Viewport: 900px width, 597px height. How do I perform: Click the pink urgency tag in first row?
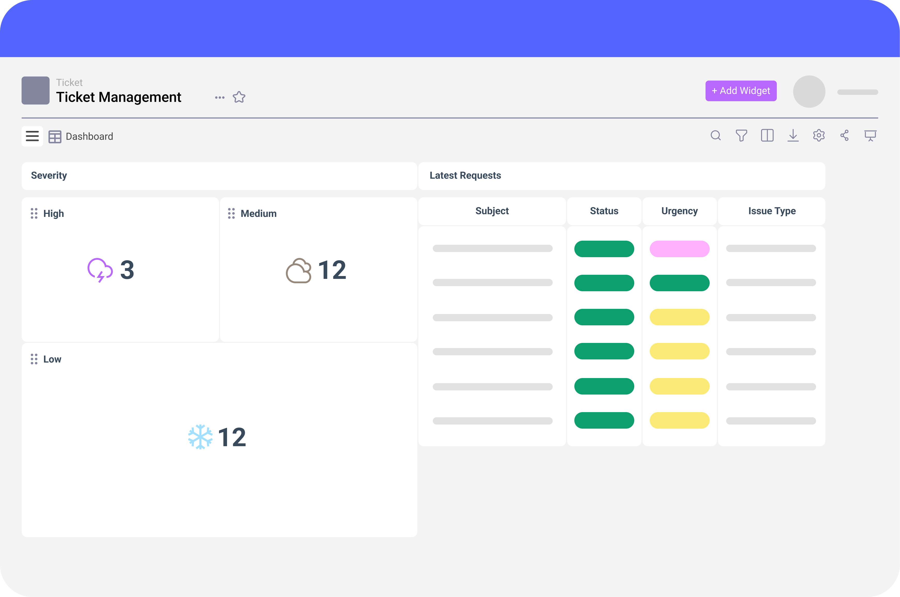[x=679, y=249]
